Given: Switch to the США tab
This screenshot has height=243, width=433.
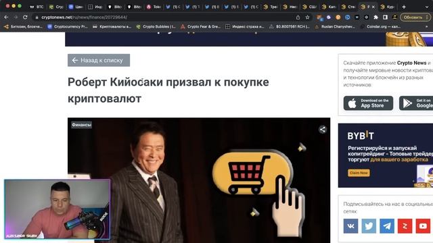Looking at the screenshot, I should pyautogui.click(x=310, y=7).
